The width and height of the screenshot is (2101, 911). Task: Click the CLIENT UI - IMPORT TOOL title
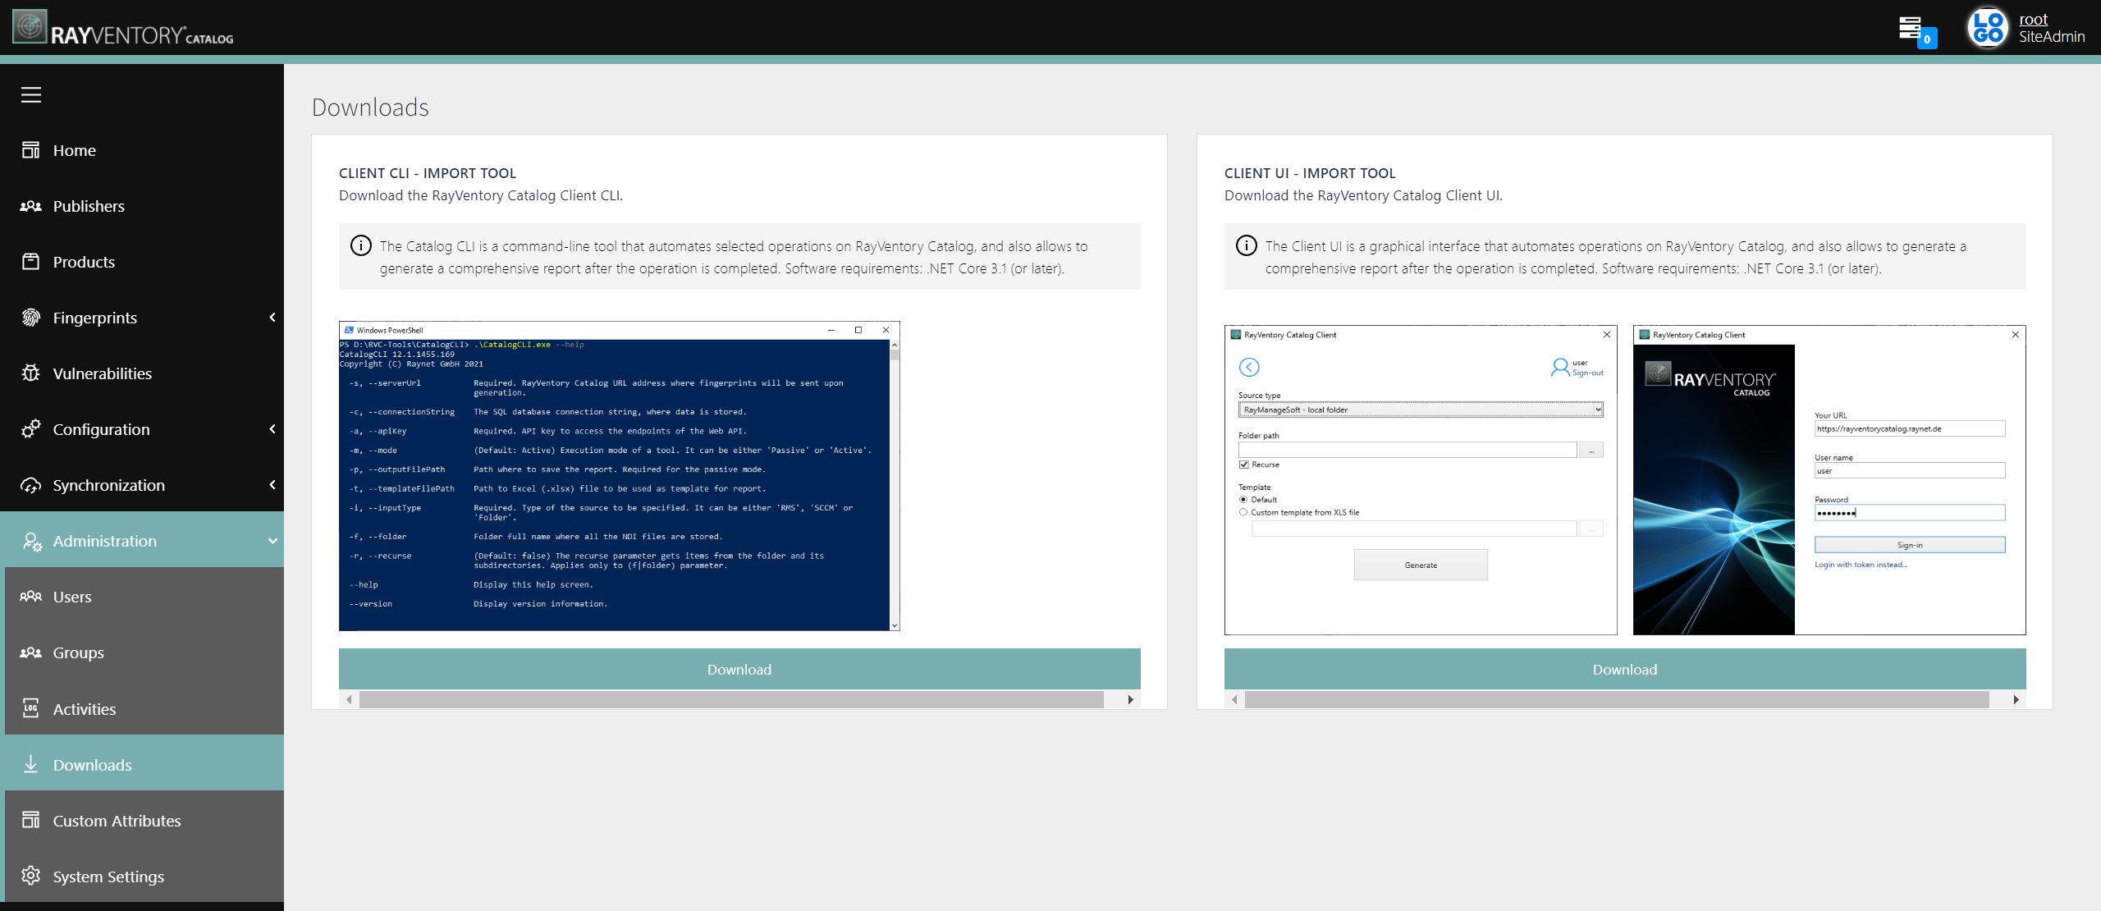(x=1310, y=173)
